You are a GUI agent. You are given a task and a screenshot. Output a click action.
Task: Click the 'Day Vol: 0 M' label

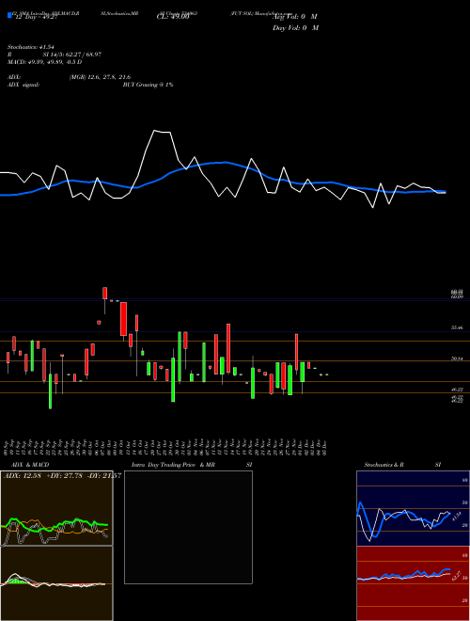coord(295,28)
